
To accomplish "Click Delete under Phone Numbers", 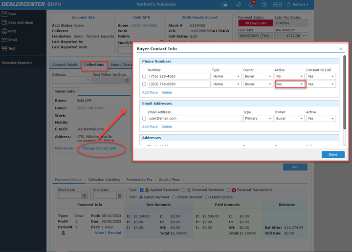I will (167, 92).
